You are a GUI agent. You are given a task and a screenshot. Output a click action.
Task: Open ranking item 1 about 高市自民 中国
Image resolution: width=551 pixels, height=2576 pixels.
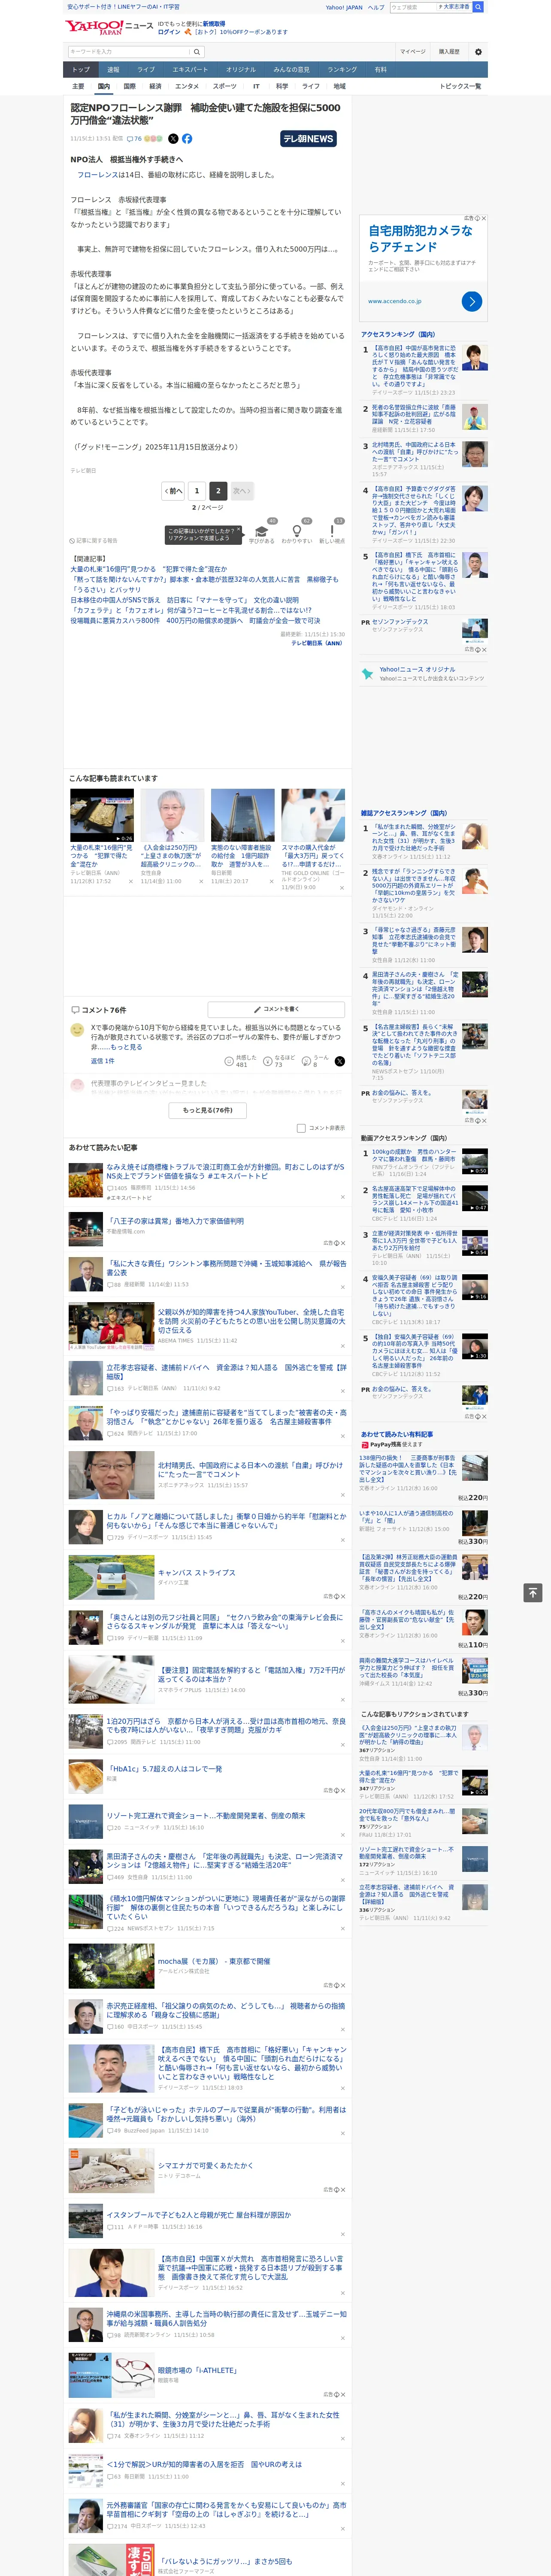pos(415,366)
